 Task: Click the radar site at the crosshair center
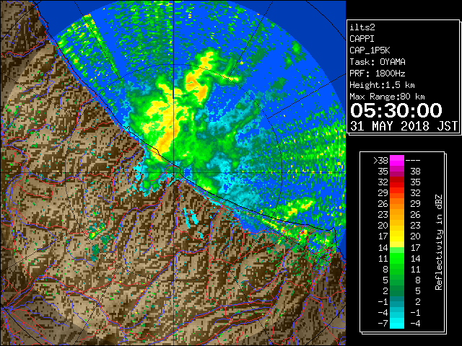click(x=174, y=172)
